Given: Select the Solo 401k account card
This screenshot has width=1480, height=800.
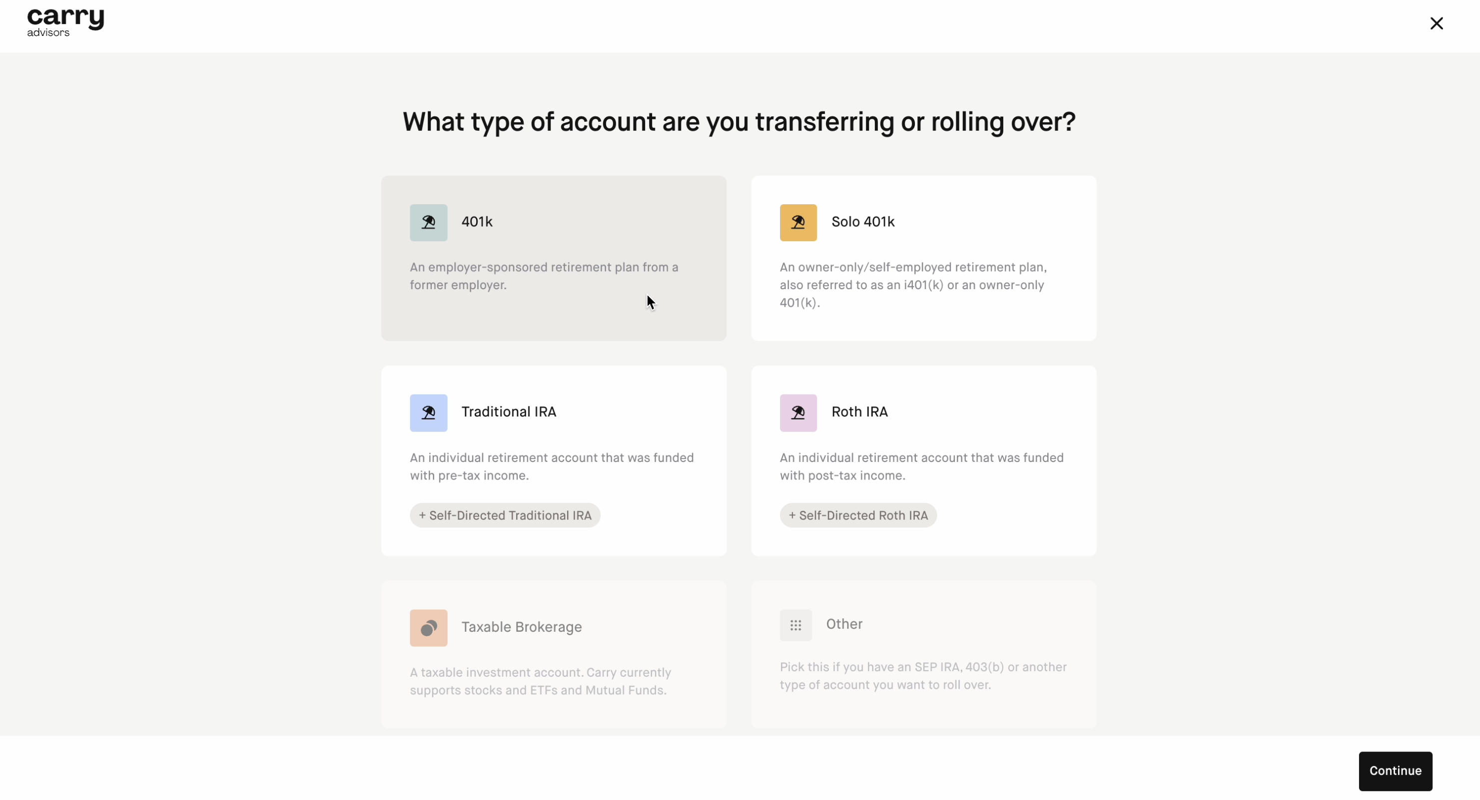Looking at the screenshot, I should [x=924, y=258].
